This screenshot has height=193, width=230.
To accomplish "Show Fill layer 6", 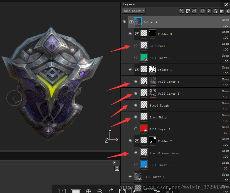I will point(136,57).
